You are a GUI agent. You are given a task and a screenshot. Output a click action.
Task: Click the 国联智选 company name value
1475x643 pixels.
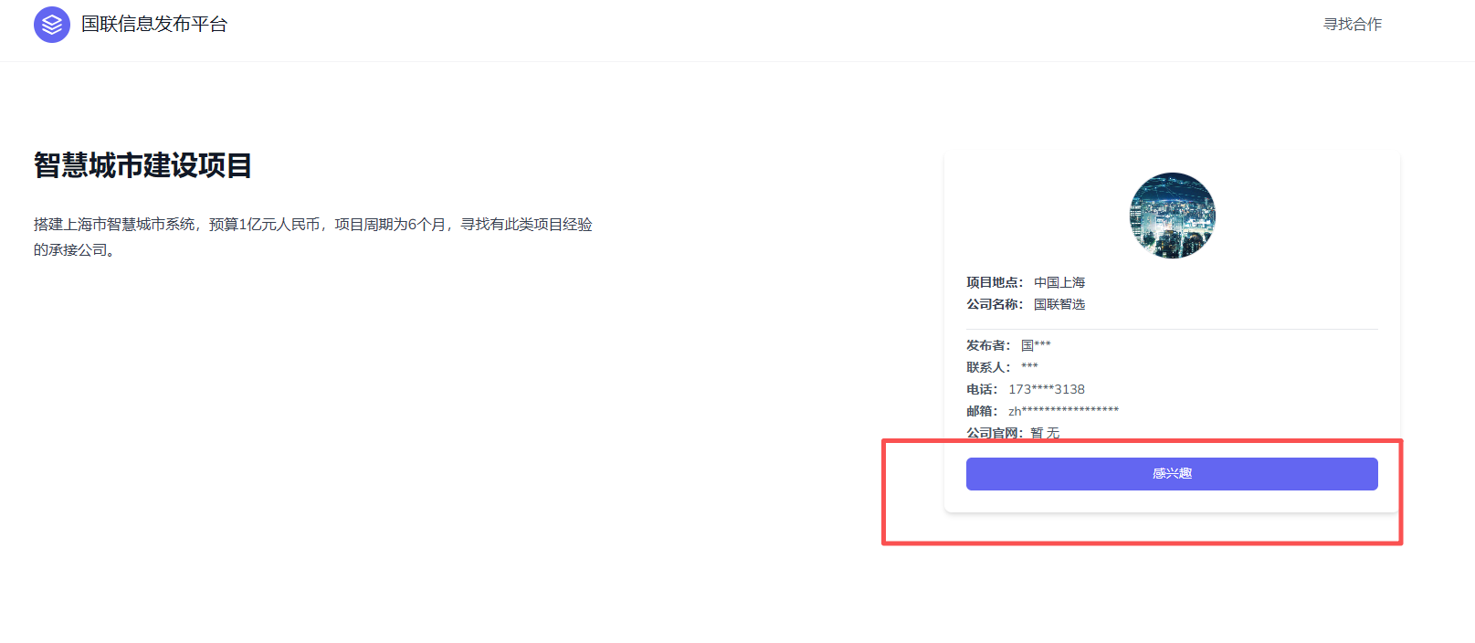click(x=1059, y=305)
